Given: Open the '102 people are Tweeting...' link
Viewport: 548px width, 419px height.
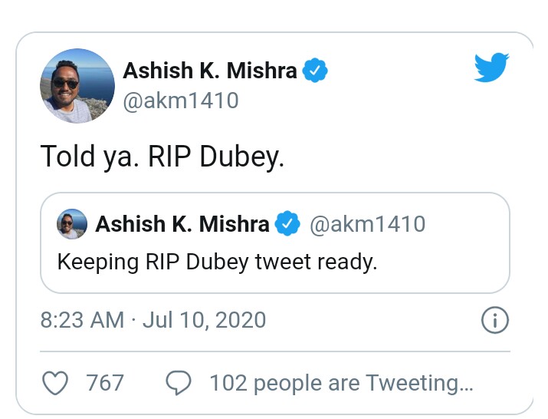Looking at the screenshot, I should point(341,382).
